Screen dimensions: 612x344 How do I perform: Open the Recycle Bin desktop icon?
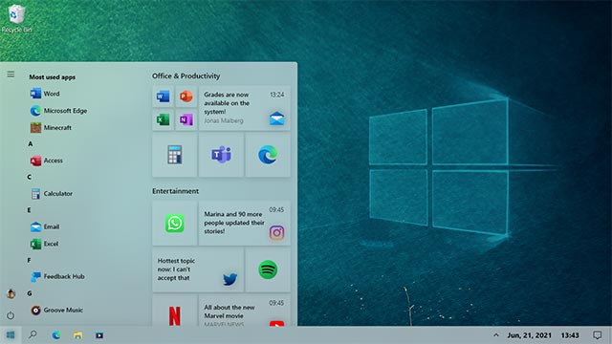(16, 18)
